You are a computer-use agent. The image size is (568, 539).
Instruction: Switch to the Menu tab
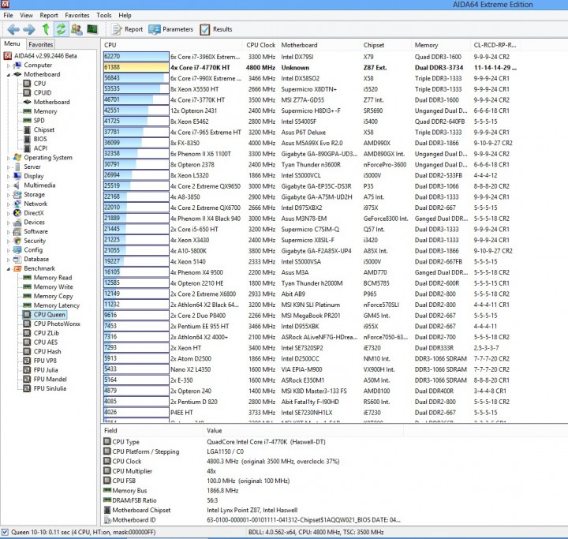pos(13,43)
